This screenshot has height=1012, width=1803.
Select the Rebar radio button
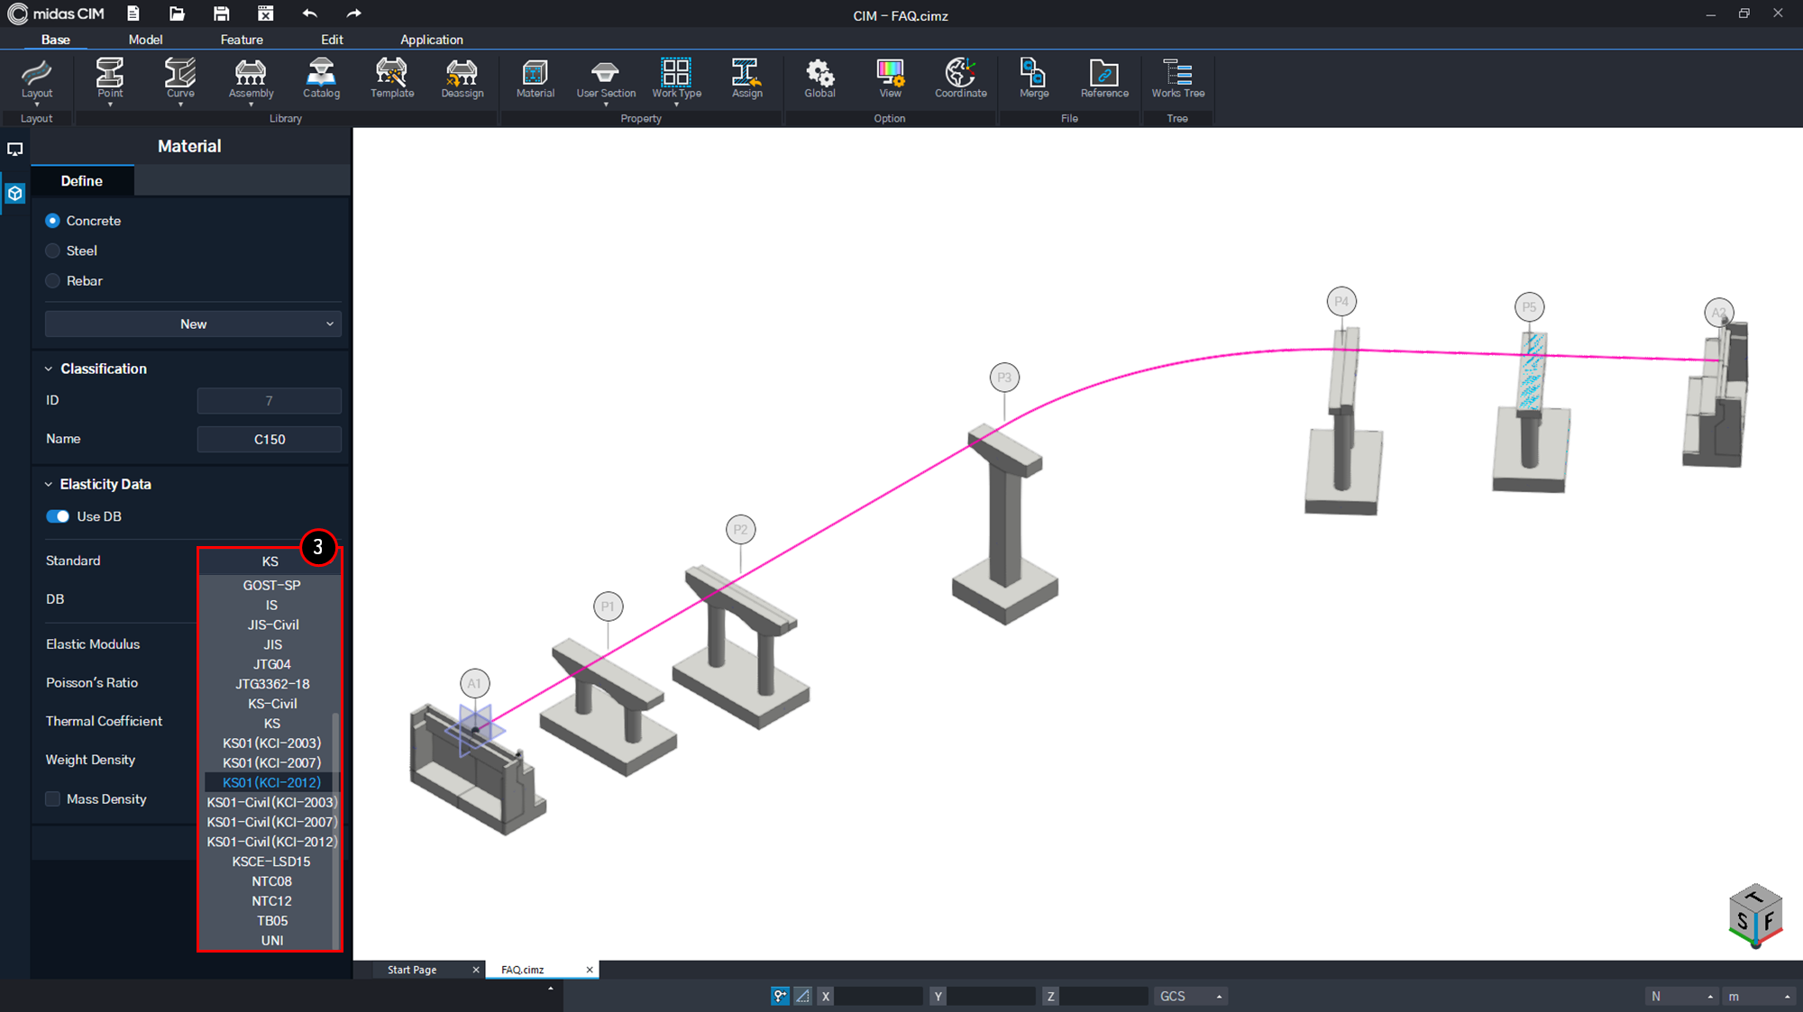tap(52, 281)
